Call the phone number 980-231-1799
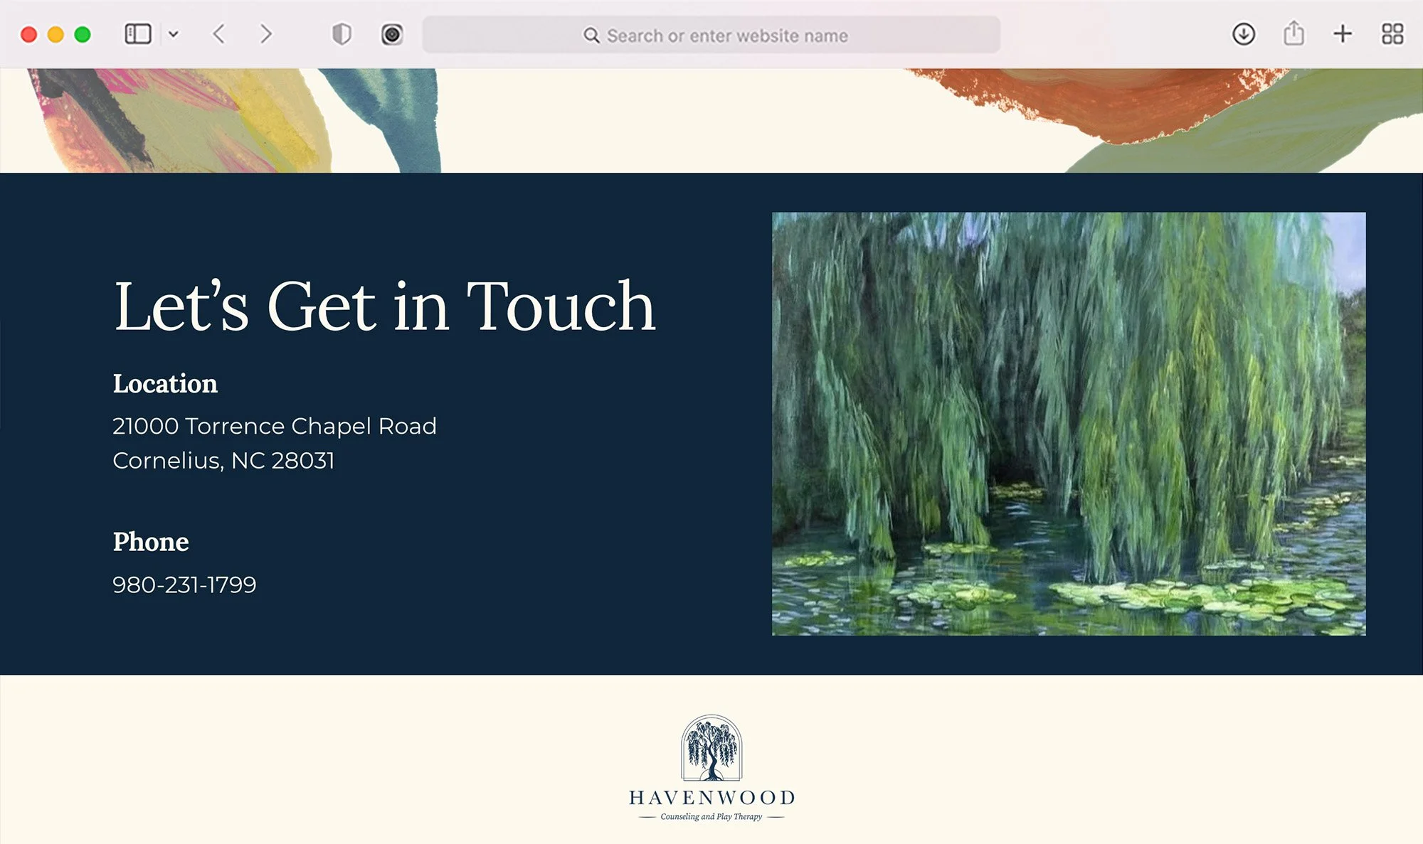Screen dimensions: 1423x844 click(x=185, y=584)
